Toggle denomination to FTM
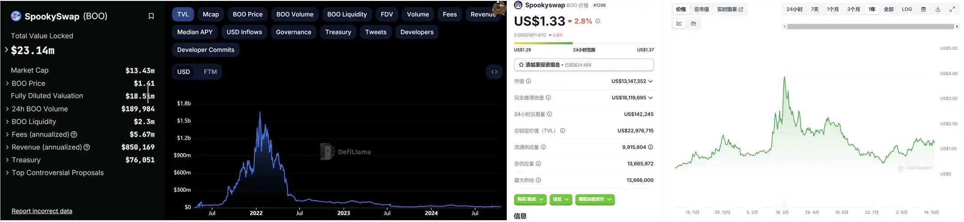 coord(210,72)
